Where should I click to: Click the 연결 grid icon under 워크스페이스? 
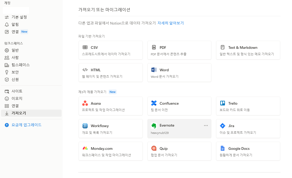click(7, 106)
